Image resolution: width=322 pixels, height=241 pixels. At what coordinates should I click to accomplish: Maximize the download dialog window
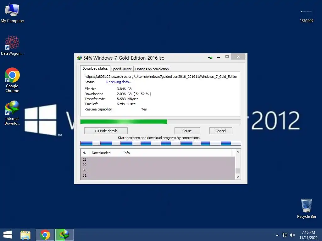click(227, 56)
